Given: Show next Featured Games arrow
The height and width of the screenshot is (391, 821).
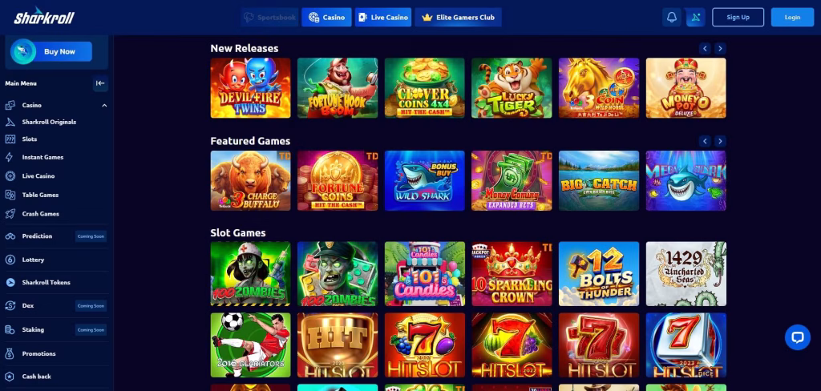Looking at the screenshot, I should coord(721,141).
